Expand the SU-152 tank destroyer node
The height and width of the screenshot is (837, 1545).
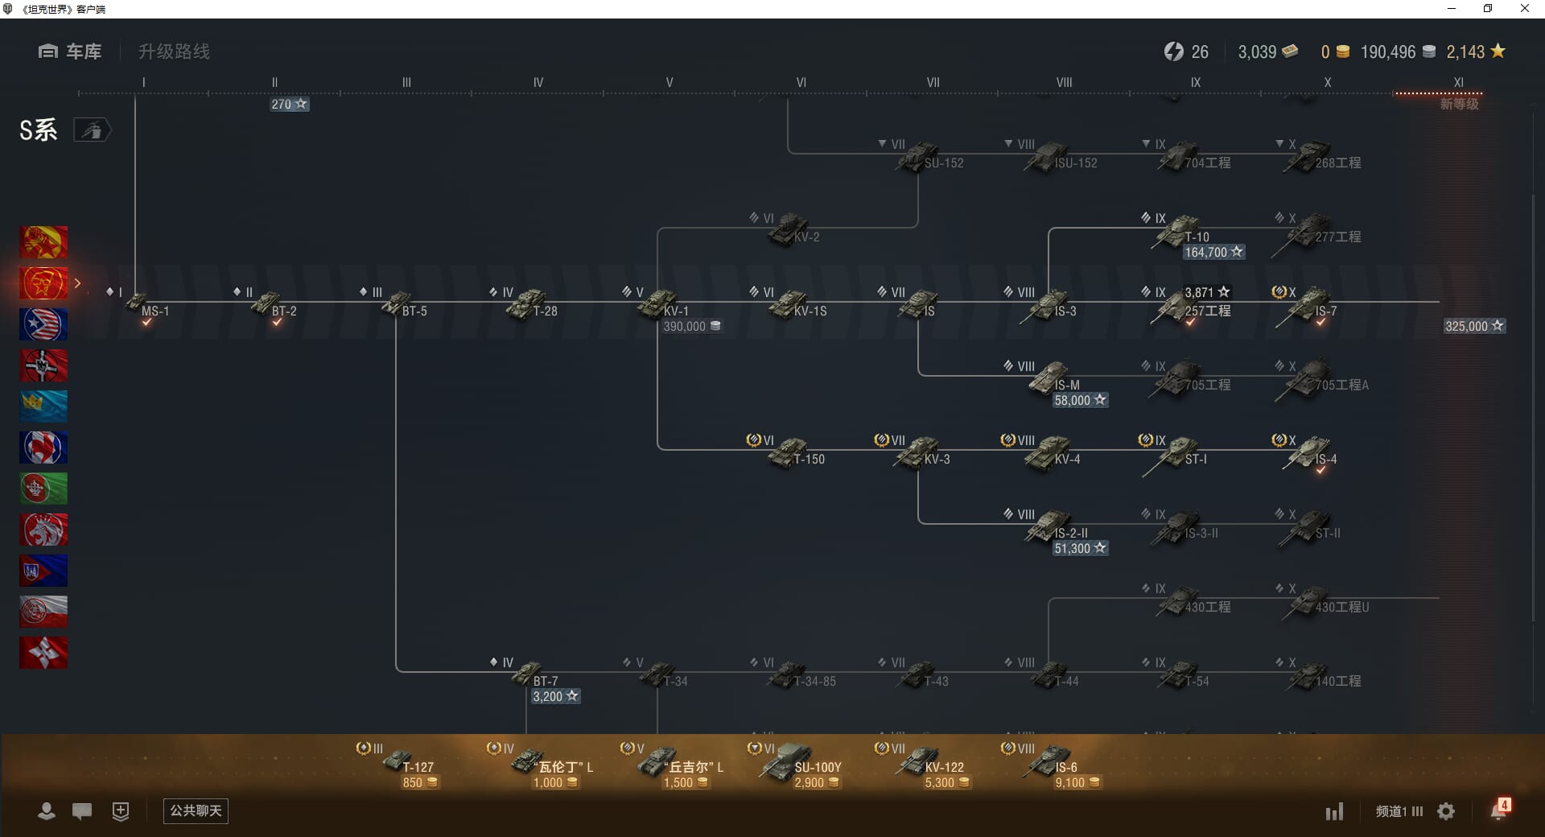click(921, 157)
